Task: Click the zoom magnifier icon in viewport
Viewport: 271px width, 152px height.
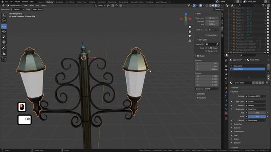Action: tap(190, 27)
